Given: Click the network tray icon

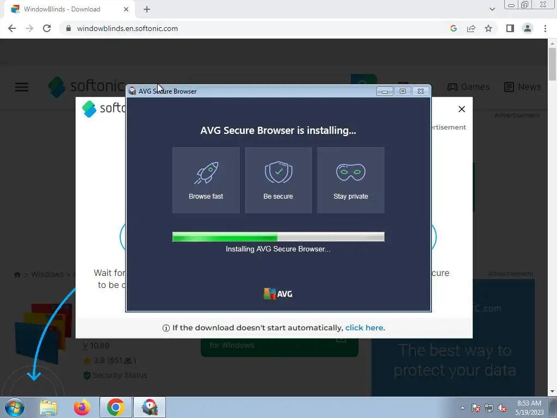Looking at the screenshot, I should [x=489, y=408].
